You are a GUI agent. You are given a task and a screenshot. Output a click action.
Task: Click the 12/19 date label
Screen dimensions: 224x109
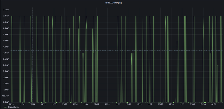(139, 104)
